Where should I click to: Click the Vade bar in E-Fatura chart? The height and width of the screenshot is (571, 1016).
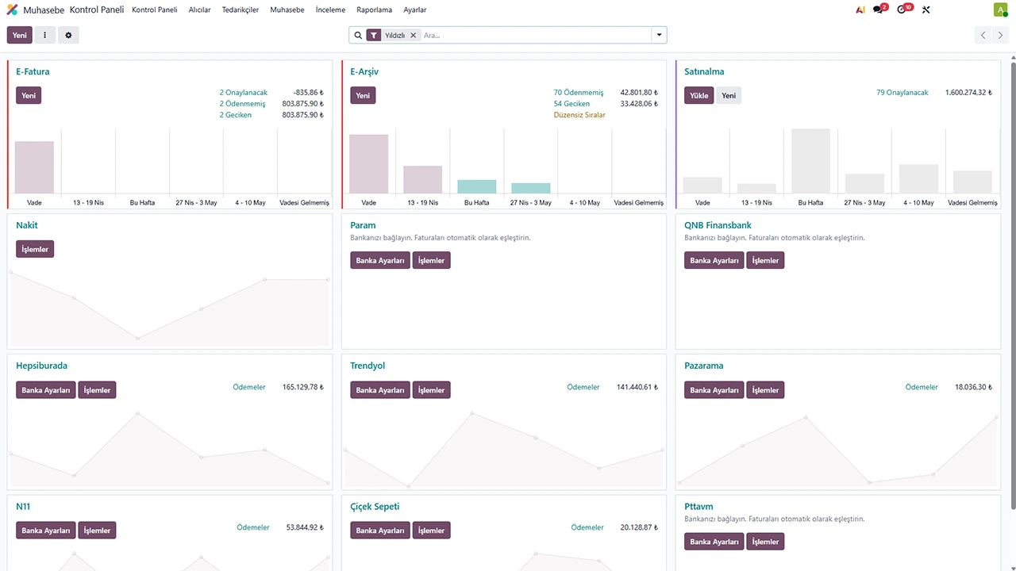[x=34, y=167]
